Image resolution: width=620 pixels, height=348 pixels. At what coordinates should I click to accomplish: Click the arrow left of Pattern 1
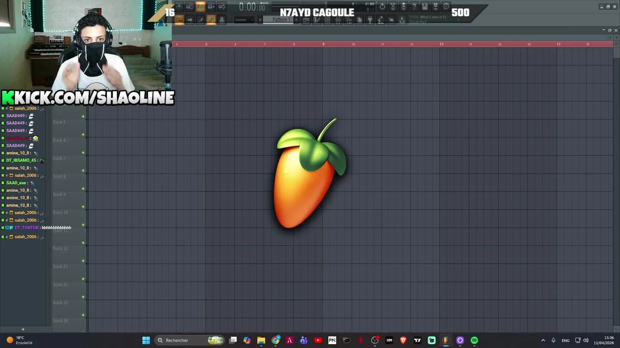click(x=260, y=20)
